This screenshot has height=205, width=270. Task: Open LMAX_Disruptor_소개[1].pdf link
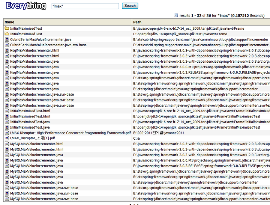[33, 138]
